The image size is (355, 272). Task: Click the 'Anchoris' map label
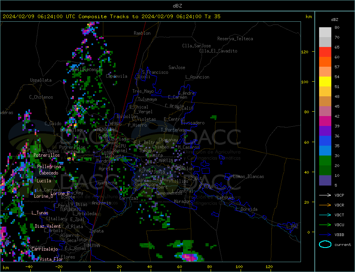coord(101,203)
